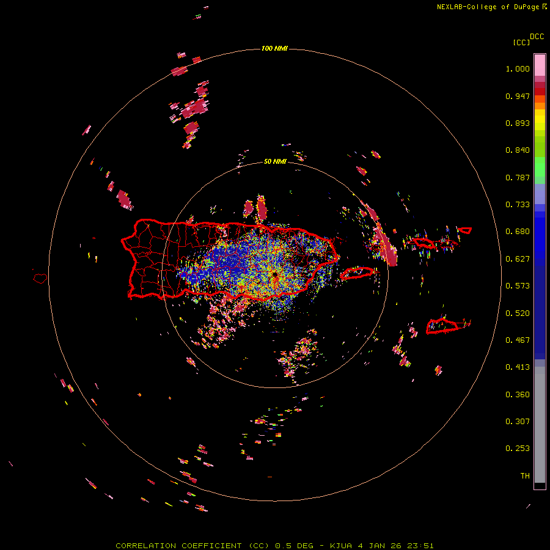Click the 0.307 legend value
Viewport: 550px width, 550px height.
(x=518, y=422)
